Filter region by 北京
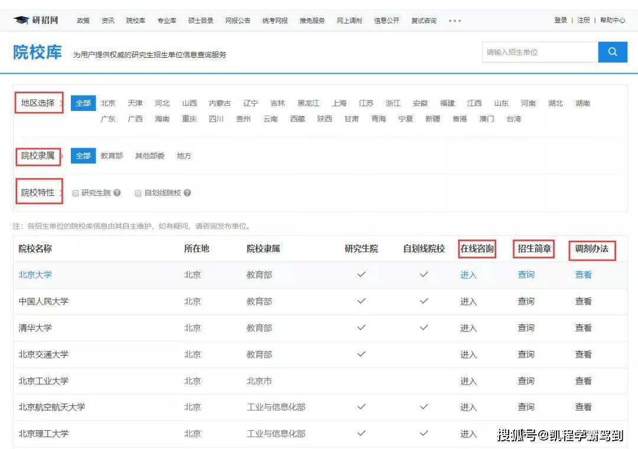This screenshot has height=449, width=638. click(x=108, y=103)
